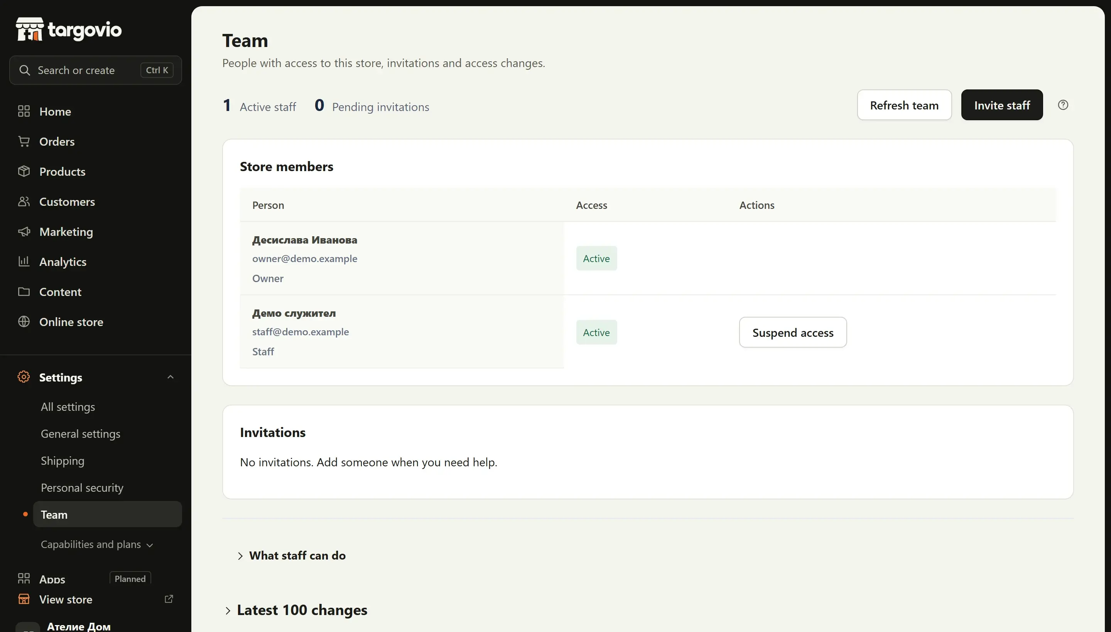This screenshot has height=632, width=1111.
Task: Click the View store shop icon
Action: [x=24, y=599]
